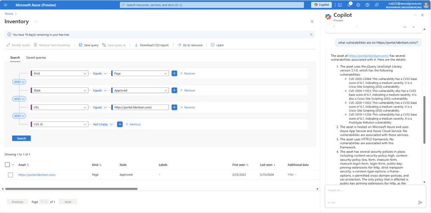Viewport: 431px width, 213px height.
Task: Toggle the second AND operator
Action: (19, 99)
